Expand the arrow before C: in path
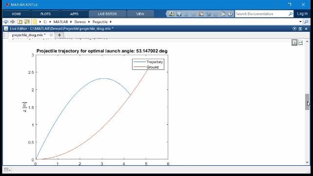The image size is (313, 176). tap(40, 22)
